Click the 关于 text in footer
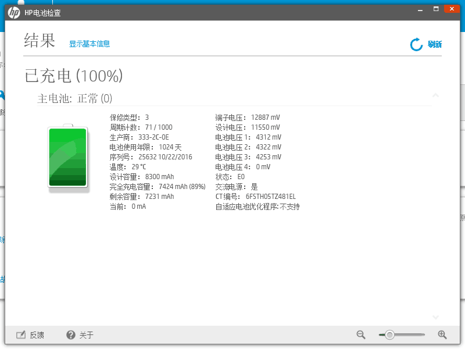Viewport: 465px width, 349px height. click(87, 336)
